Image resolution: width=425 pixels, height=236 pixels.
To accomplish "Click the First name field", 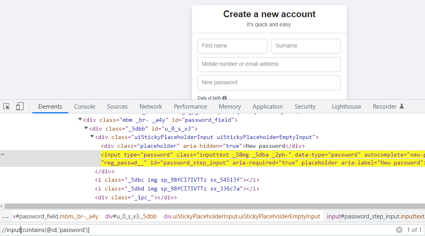I will click(x=232, y=46).
